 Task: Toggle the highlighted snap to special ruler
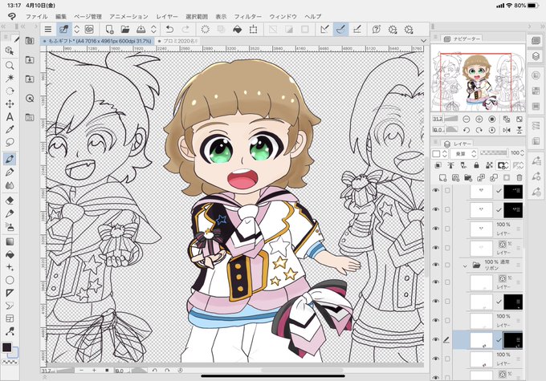(x=340, y=30)
